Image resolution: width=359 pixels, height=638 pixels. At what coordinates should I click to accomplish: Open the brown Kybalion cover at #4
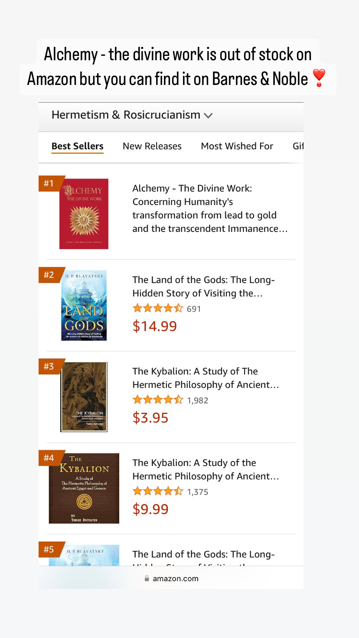pyautogui.click(x=84, y=488)
